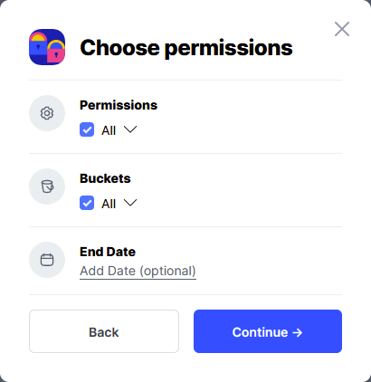This screenshot has width=371, height=382.
Task: Uncheck the All checkbox under Permissions
Action: click(x=87, y=130)
